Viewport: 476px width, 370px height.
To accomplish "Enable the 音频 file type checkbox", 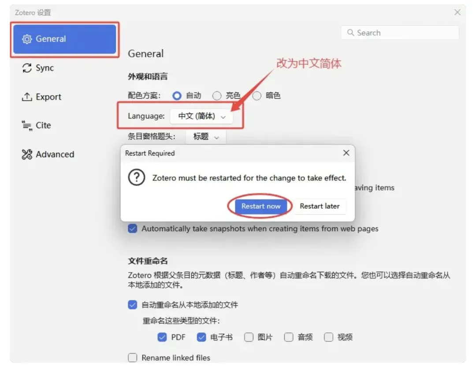I will click(x=289, y=337).
